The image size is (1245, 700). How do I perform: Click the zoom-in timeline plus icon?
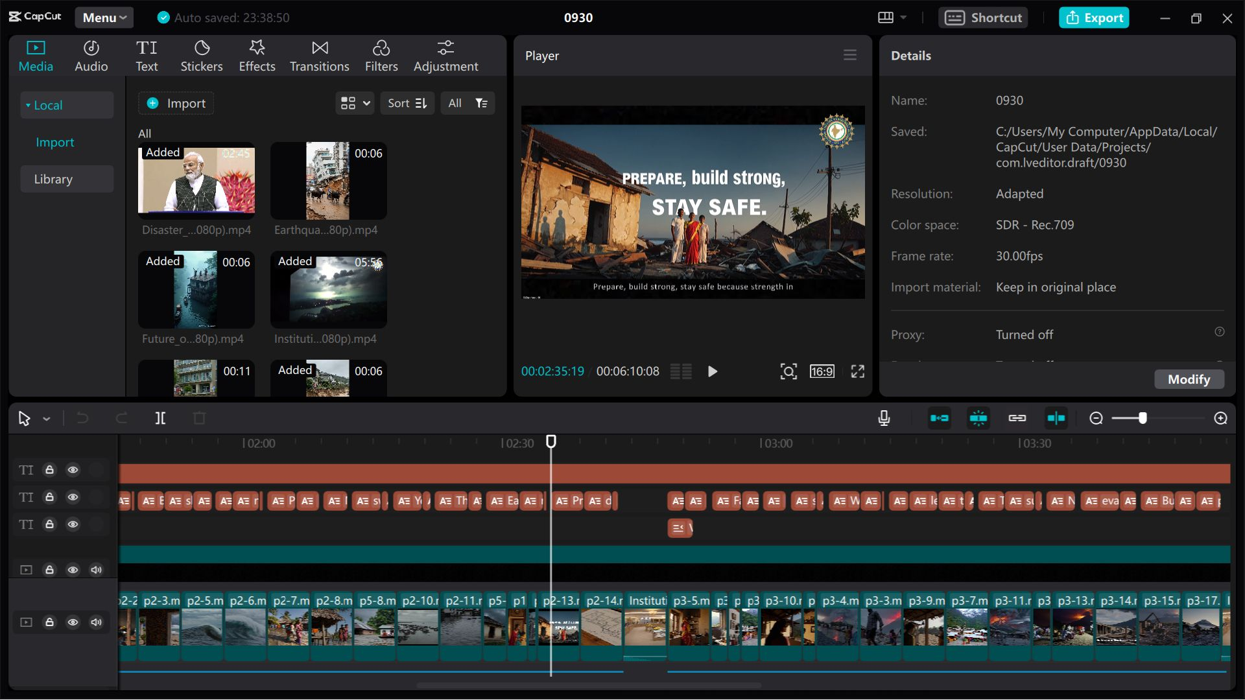(x=1220, y=418)
